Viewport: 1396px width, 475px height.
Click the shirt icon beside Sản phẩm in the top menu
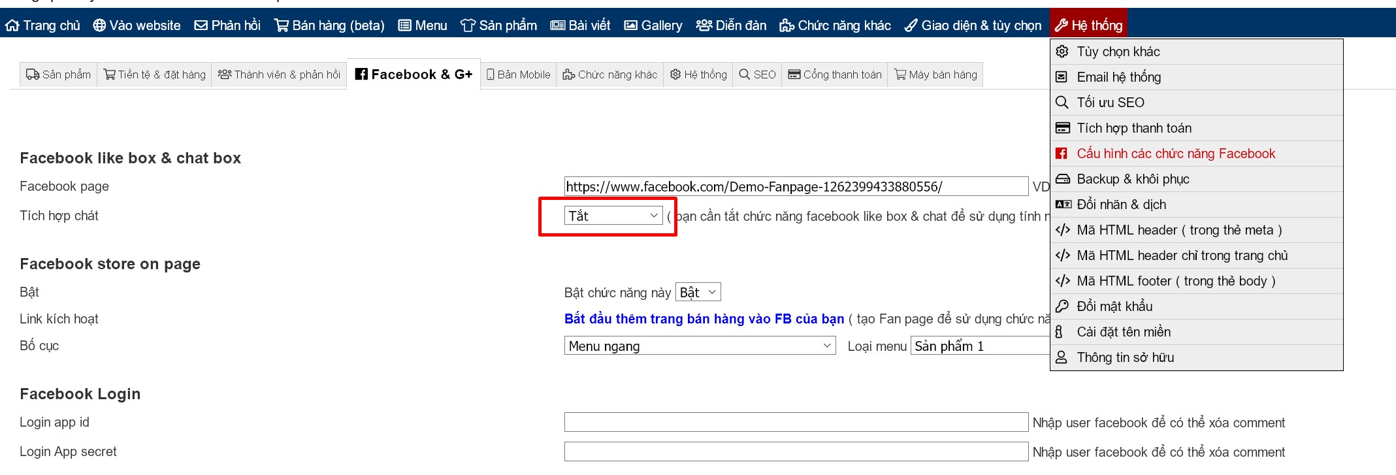468,25
